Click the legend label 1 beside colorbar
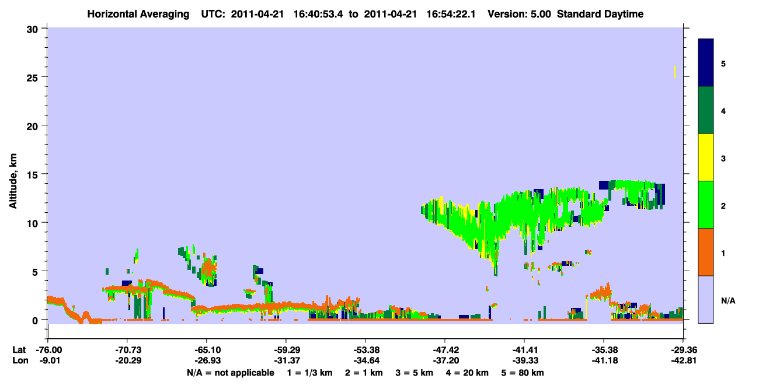 pos(723,253)
